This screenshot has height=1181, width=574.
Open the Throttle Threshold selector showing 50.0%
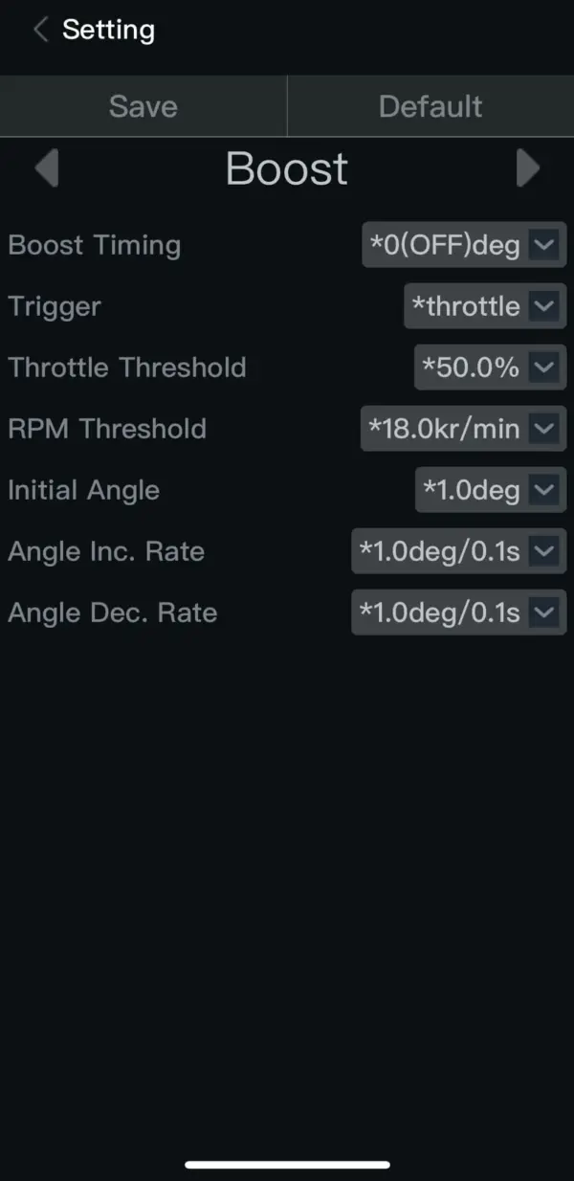coord(488,367)
